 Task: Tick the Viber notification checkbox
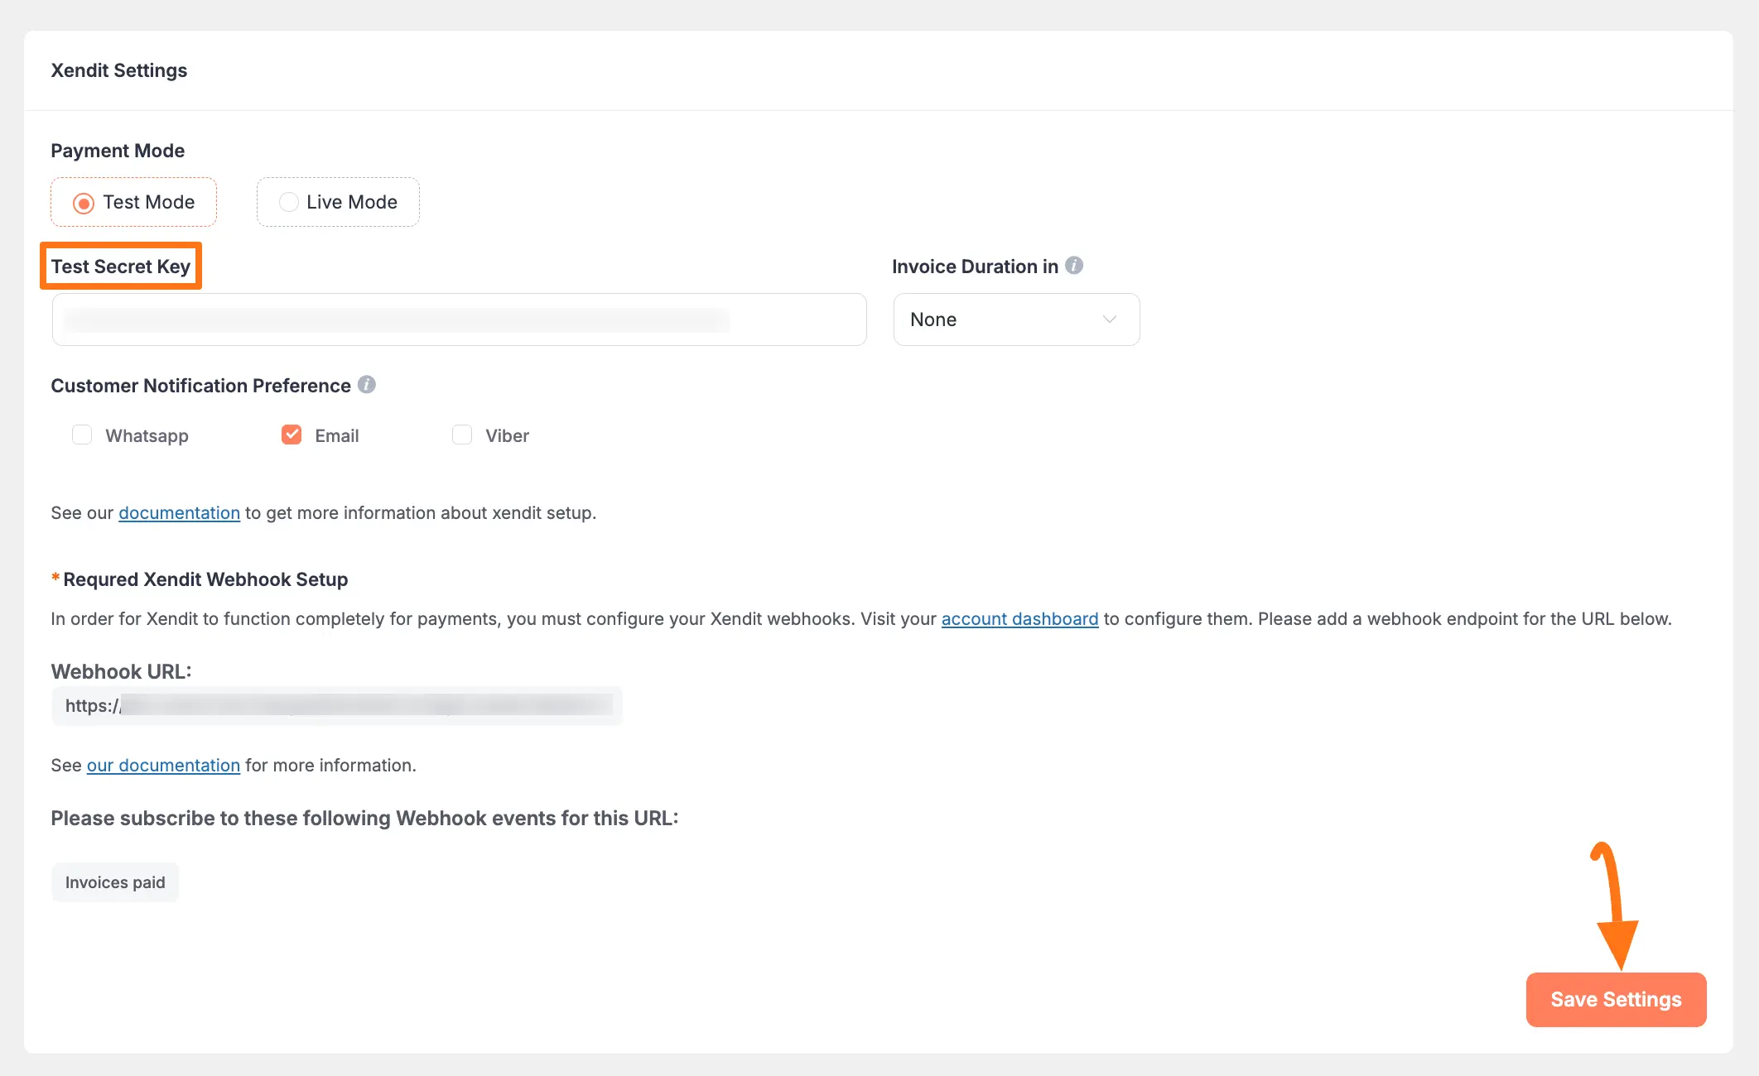click(462, 435)
